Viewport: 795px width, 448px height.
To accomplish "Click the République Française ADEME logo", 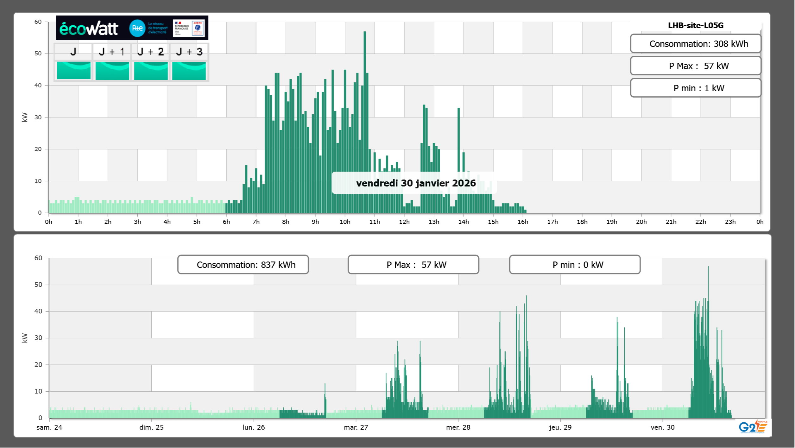I will (189, 28).
